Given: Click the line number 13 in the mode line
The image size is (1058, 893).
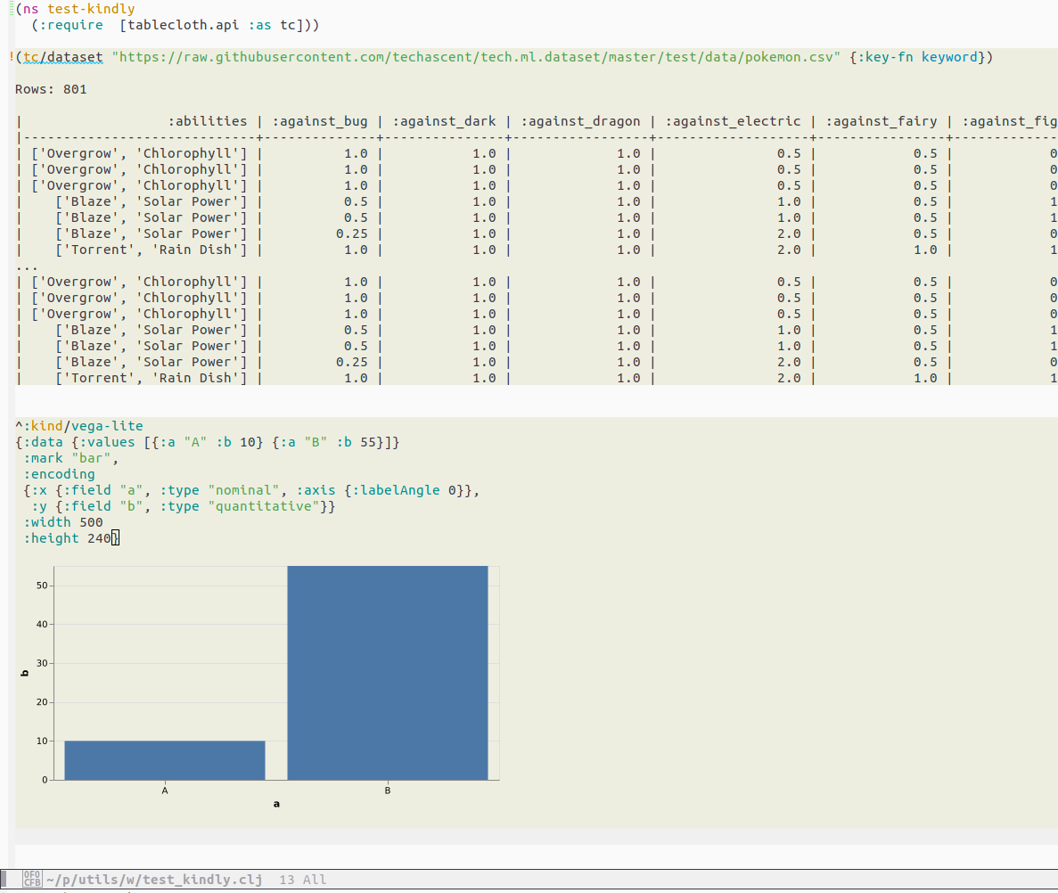Looking at the screenshot, I should (287, 880).
